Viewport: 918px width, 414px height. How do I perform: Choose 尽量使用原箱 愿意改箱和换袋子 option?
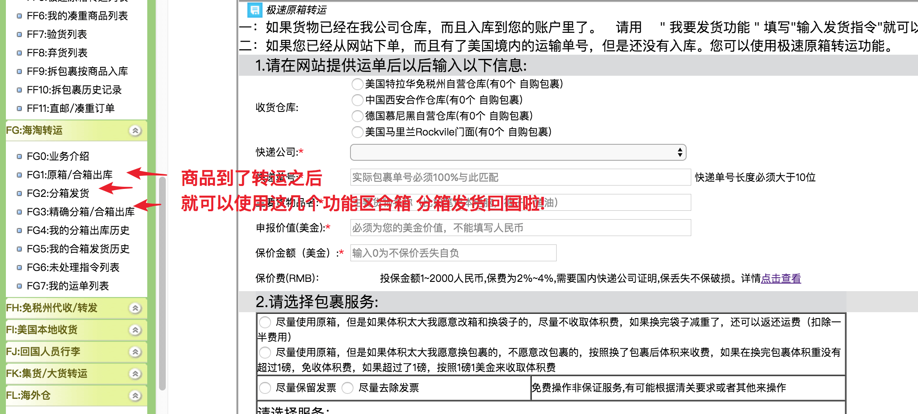pos(265,322)
